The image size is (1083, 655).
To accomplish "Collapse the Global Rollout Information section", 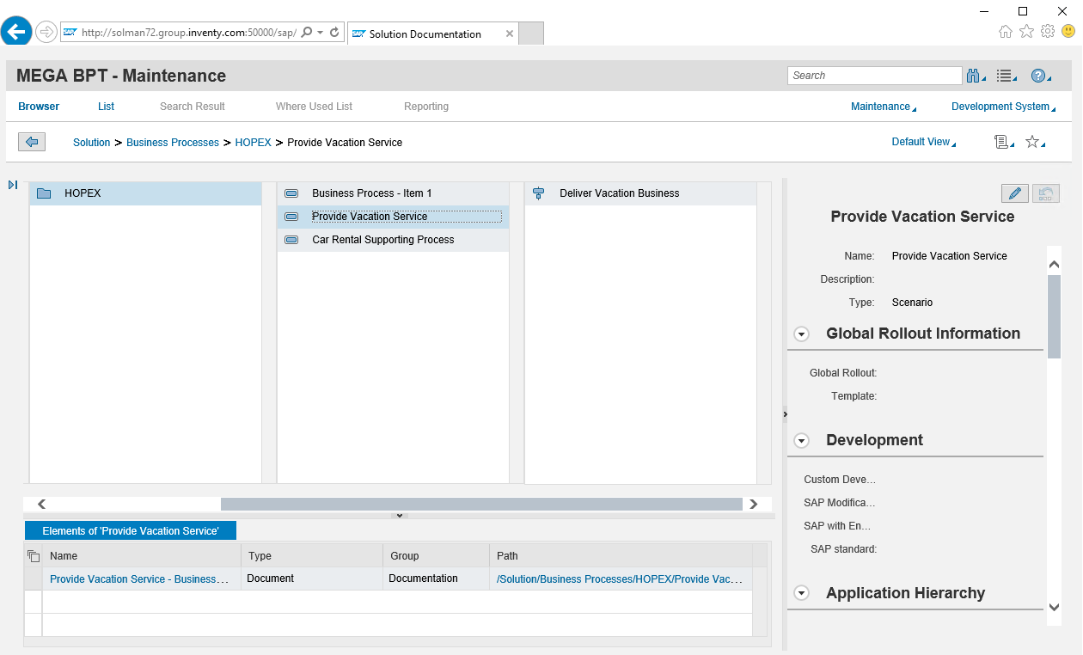I will (x=802, y=334).
